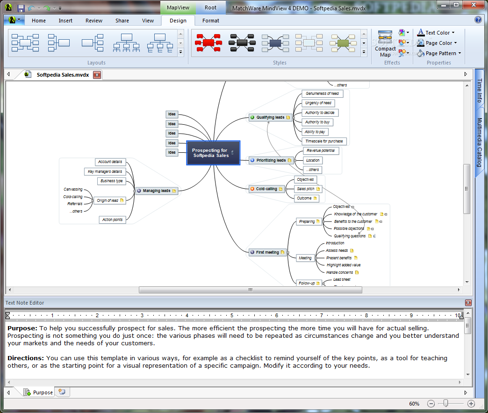Close the Text Note Editor panel
Viewport: 488px width, 413px height.
pos(468,303)
